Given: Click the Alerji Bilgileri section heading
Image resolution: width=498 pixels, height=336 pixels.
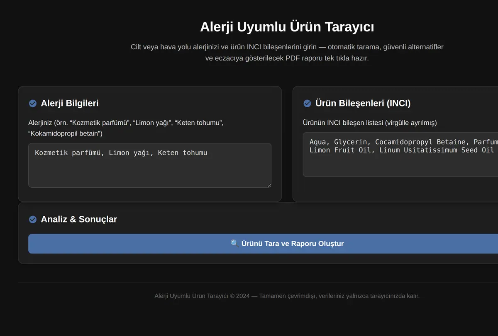Looking at the screenshot, I should coord(70,103).
